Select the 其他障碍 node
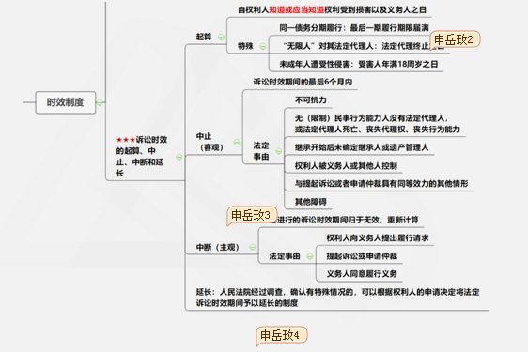Image resolution: width=528 pixels, height=352 pixels. (310, 202)
